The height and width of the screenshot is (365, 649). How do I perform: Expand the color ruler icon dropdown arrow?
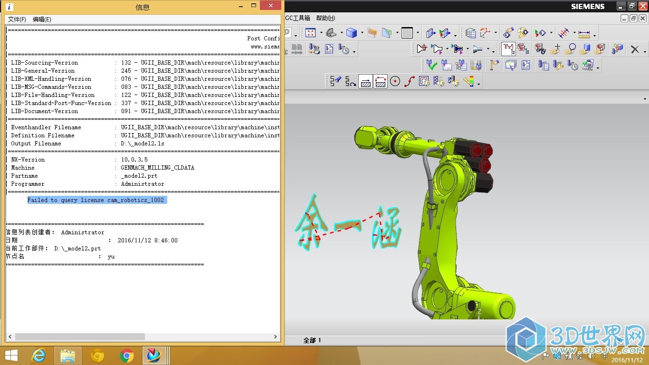click(x=478, y=84)
